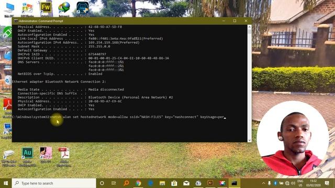This screenshot has height=188, width=335.
Task: Open the pink photo thumbnail desktop shortcut
Action: pos(46,155)
